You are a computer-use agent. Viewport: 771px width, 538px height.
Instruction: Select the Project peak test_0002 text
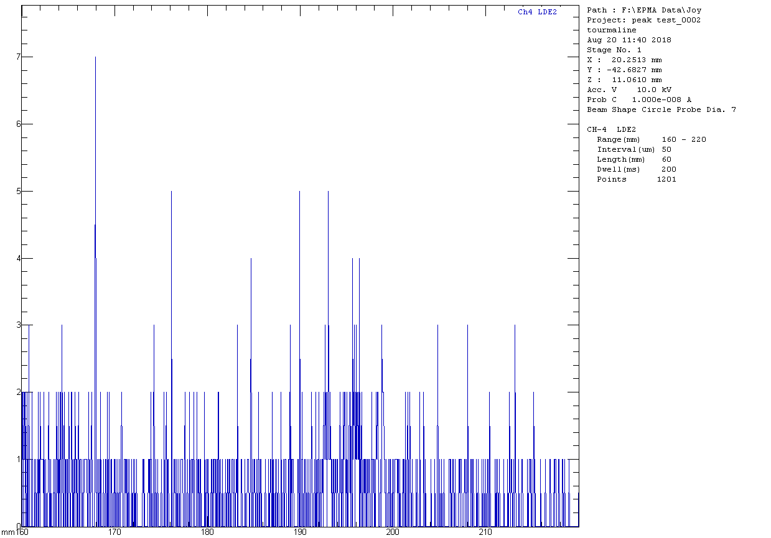[x=643, y=20]
